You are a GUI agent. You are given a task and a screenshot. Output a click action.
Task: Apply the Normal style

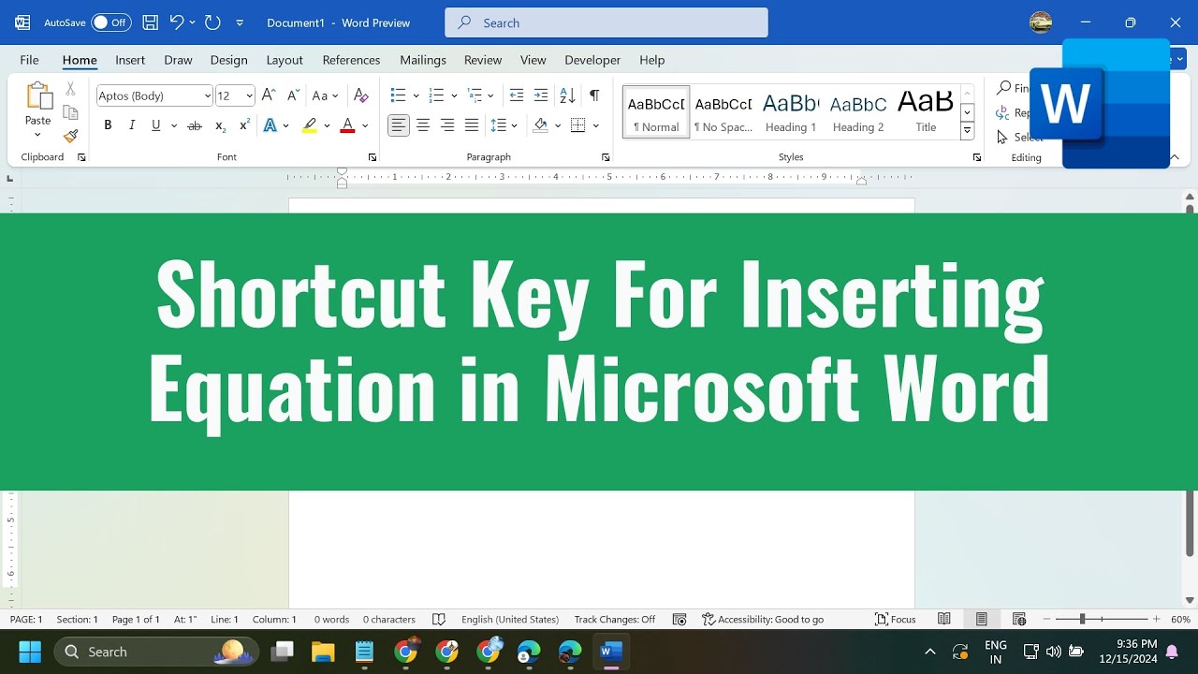point(656,112)
